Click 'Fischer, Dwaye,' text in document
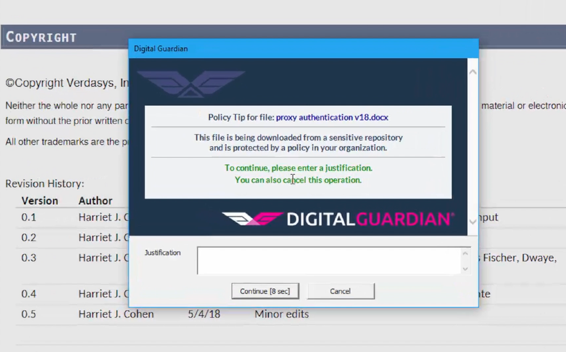The image size is (566, 352). [x=520, y=257]
